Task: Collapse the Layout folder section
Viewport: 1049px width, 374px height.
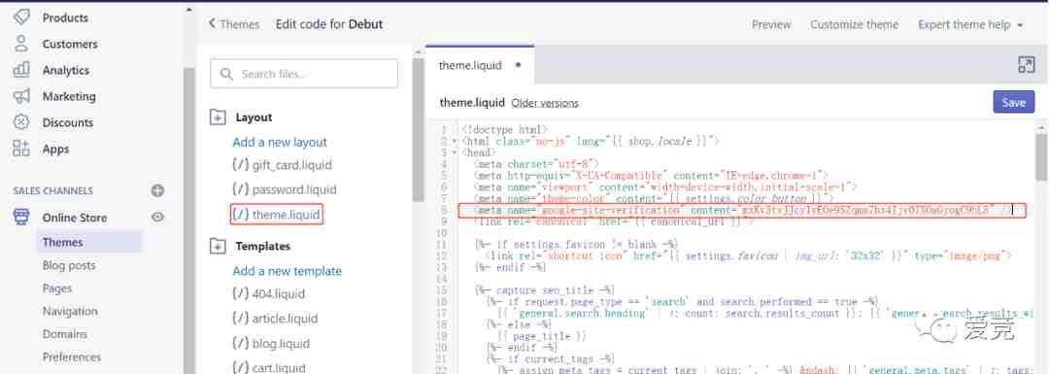Action: [218, 118]
